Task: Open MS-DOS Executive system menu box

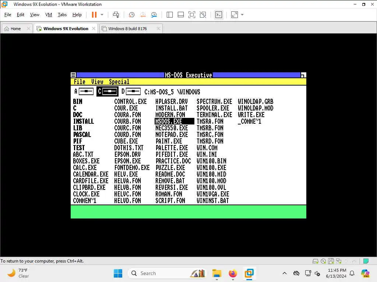Action: point(73,75)
